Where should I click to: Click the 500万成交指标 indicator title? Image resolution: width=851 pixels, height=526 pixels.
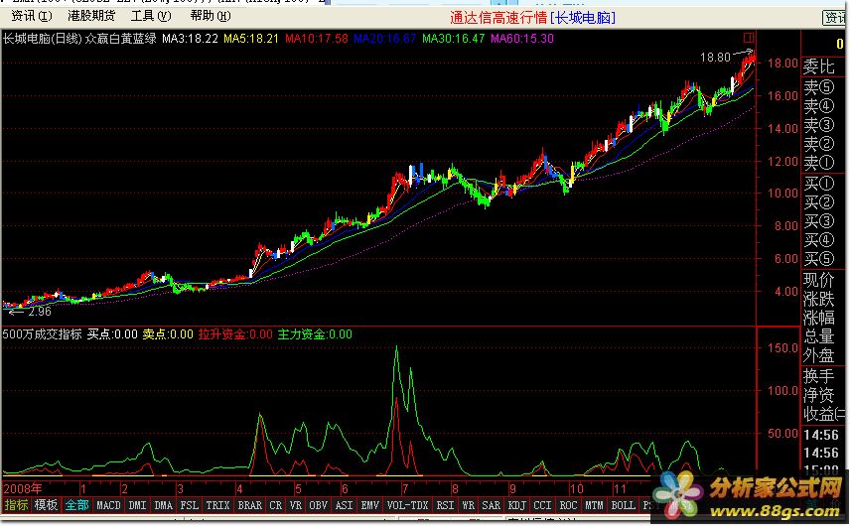pyautogui.click(x=42, y=334)
